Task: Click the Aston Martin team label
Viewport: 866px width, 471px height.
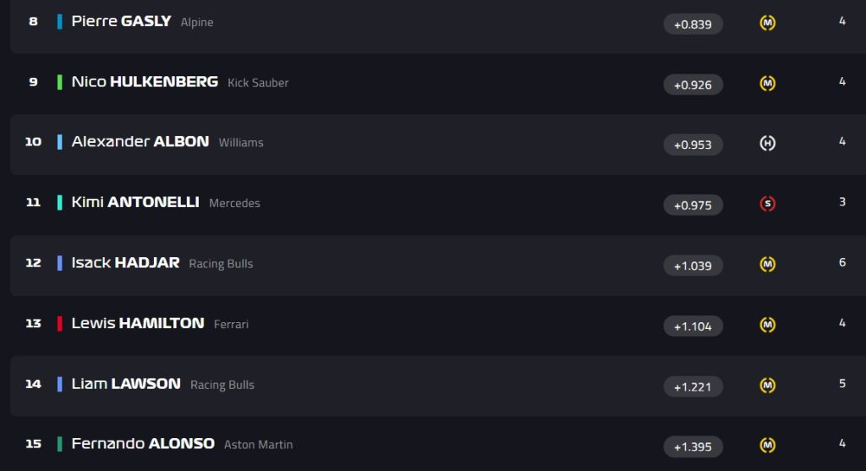Action: click(259, 445)
